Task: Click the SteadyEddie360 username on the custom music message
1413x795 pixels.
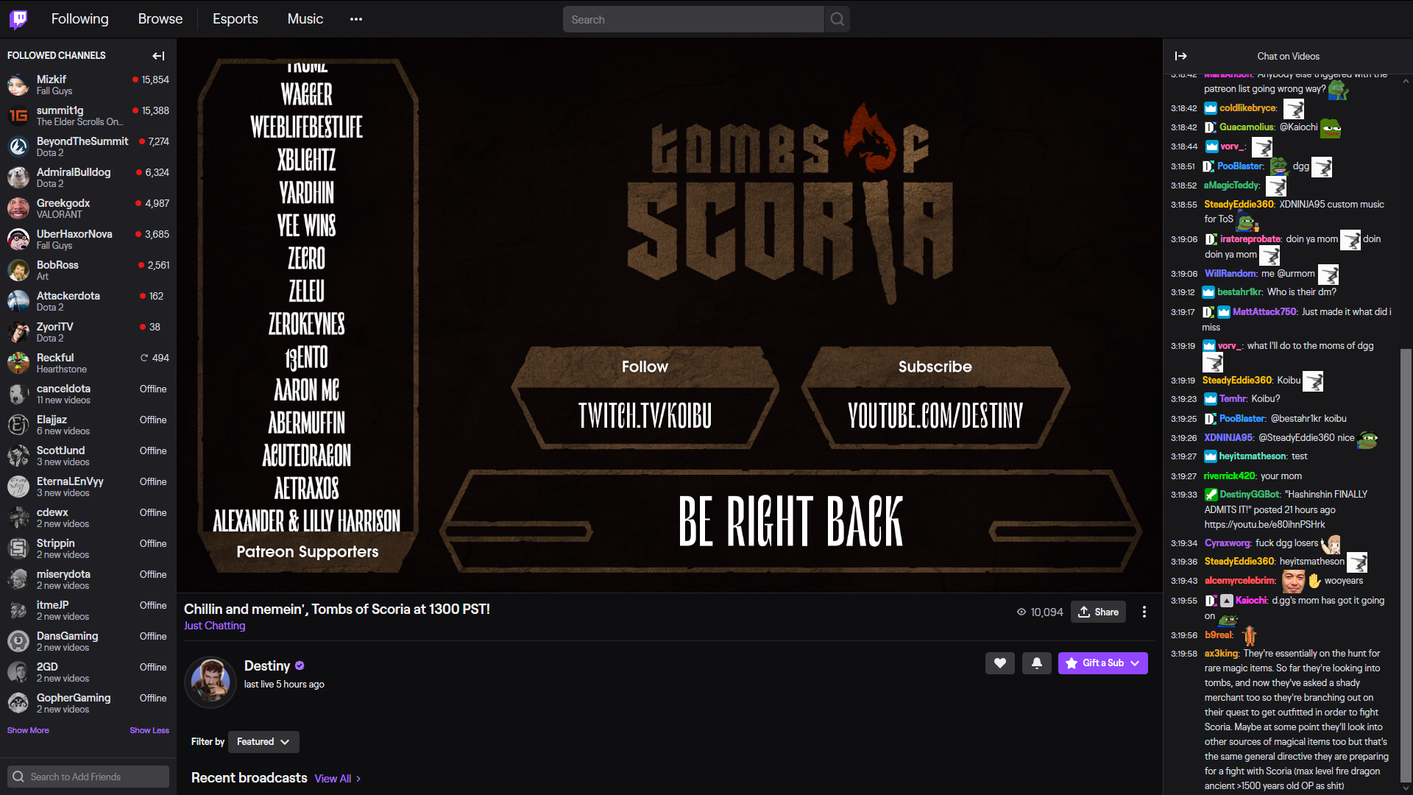Action: point(1239,205)
